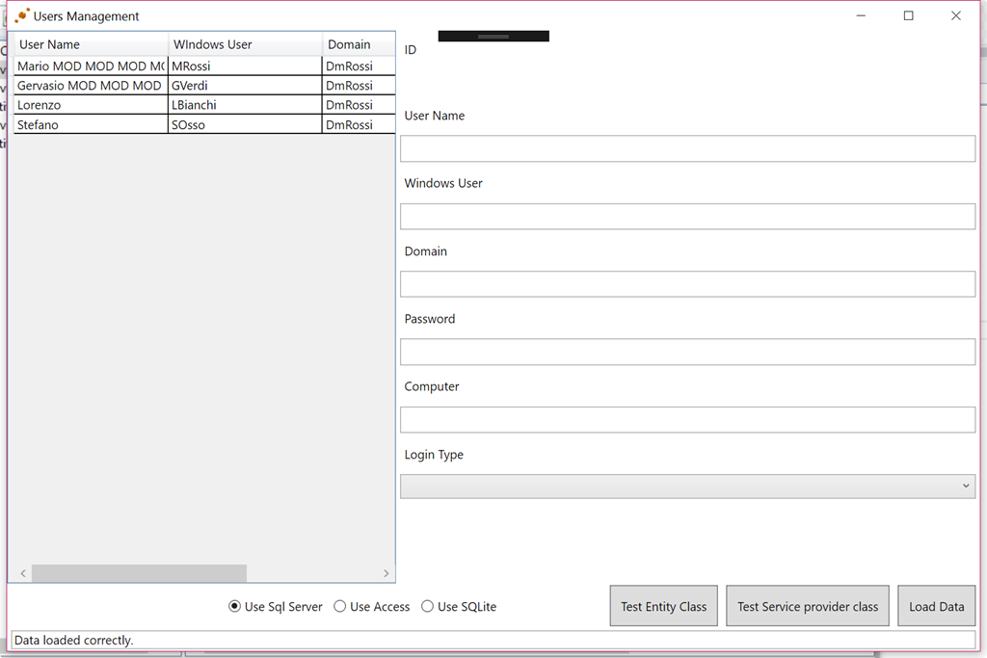987x658 pixels.
Task: Click the Password input field
Action: pyautogui.click(x=687, y=352)
